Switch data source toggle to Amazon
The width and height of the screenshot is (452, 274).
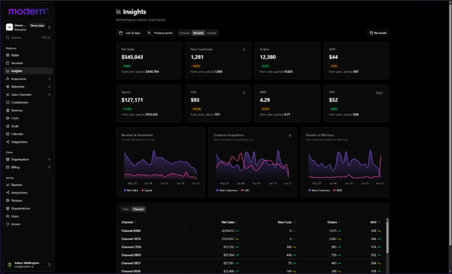coord(184,33)
